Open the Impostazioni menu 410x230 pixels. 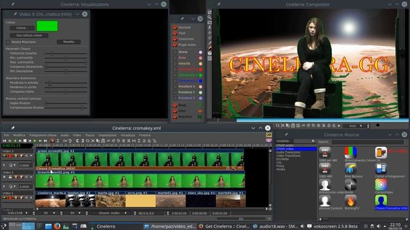tap(108, 135)
